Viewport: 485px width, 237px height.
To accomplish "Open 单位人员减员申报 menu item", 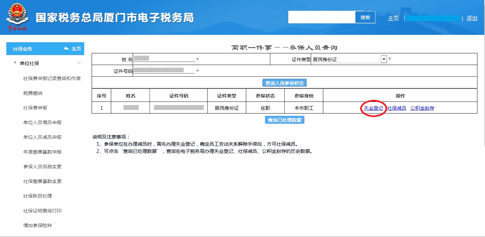I will 42,137.
